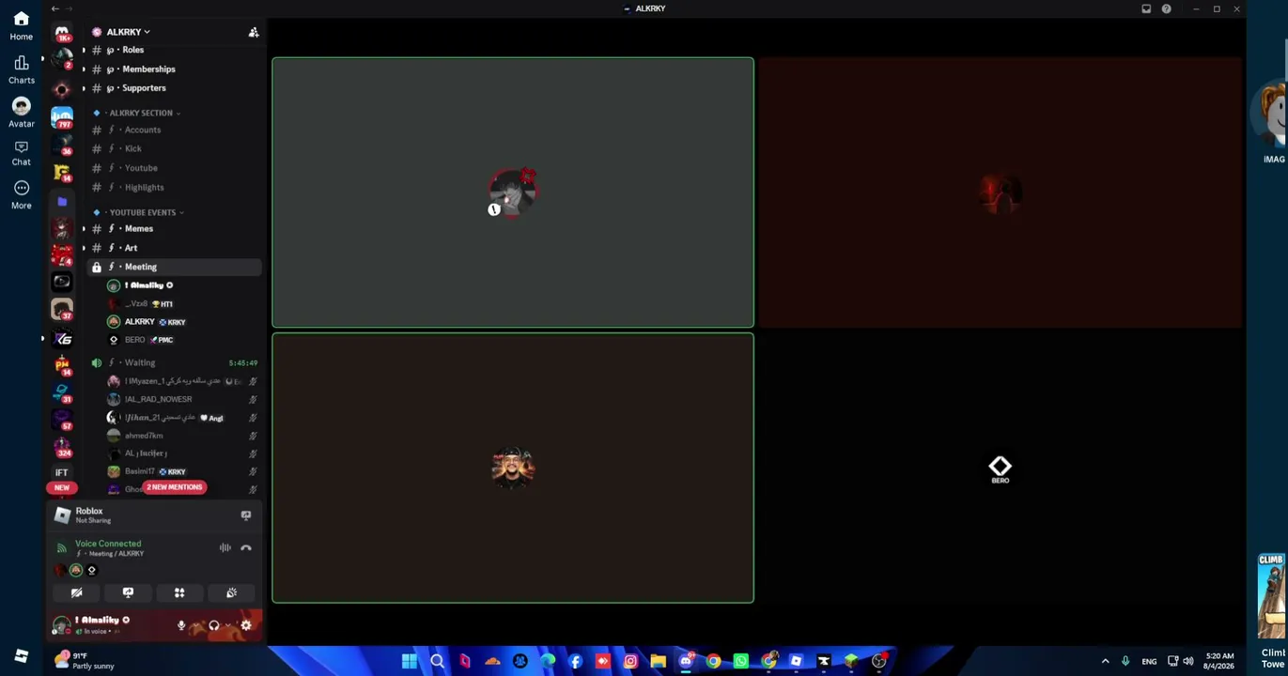Open the Discord help icon in title bar
The image size is (1288, 676).
(1167, 8)
